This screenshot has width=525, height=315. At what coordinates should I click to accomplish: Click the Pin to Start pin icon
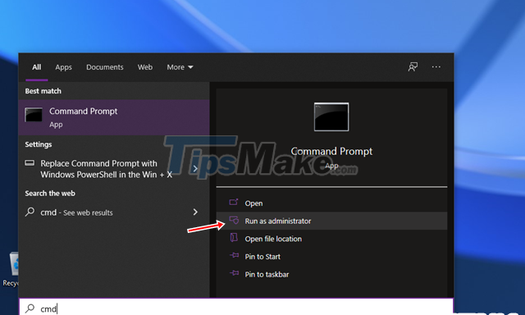234,255
